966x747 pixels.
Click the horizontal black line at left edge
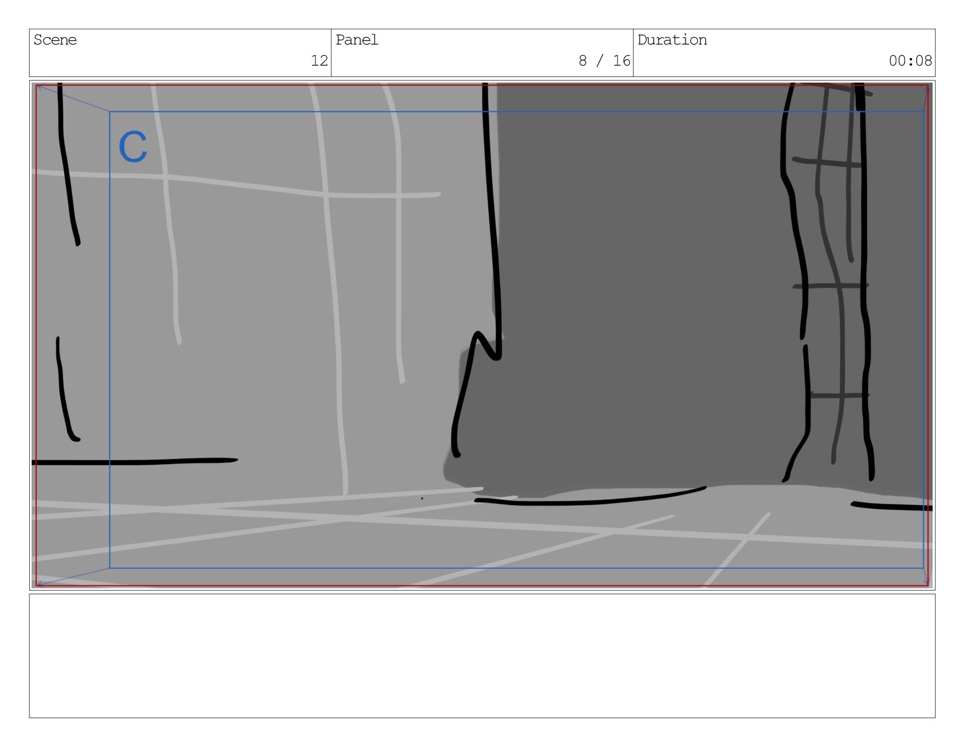click(135, 462)
